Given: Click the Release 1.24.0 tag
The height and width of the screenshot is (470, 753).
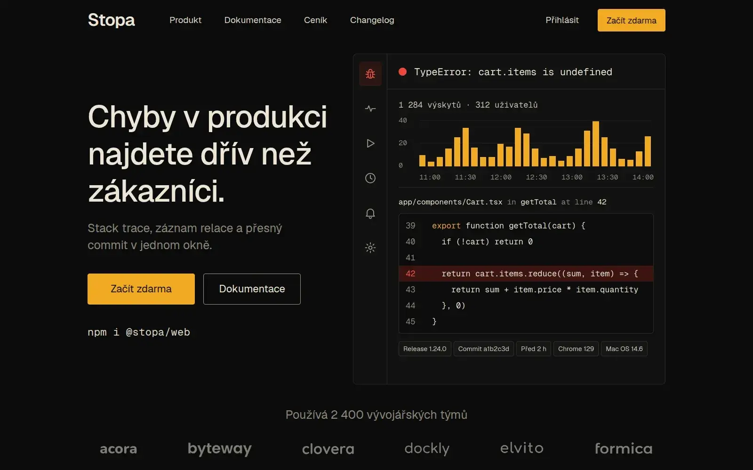Looking at the screenshot, I should click(x=425, y=349).
